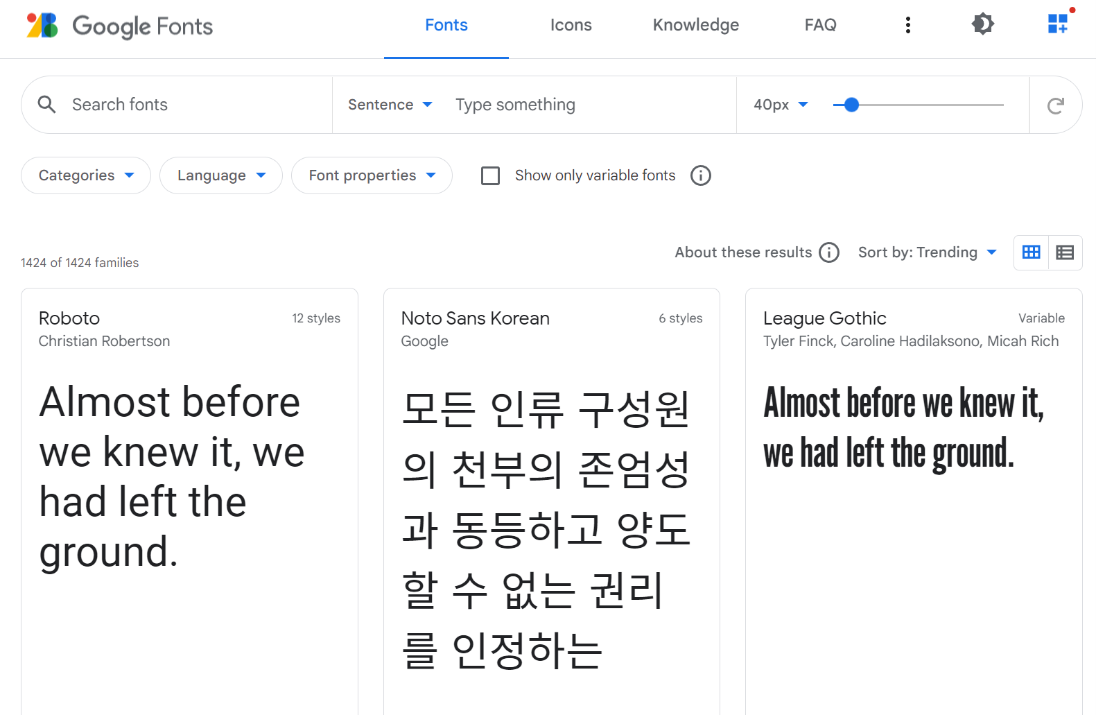Click the 6 styles label
Image resolution: width=1096 pixels, height=715 pixels.
coord(681,318)
